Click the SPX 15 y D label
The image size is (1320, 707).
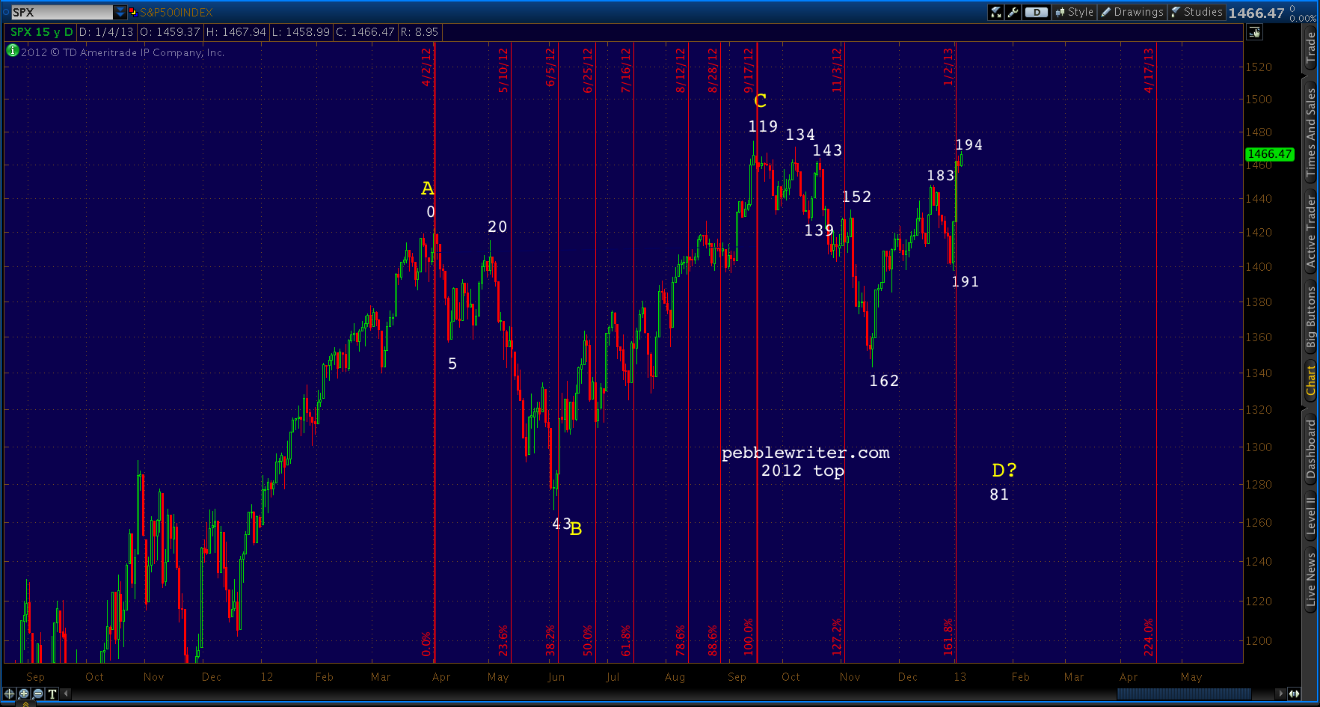pyautogui.click(x=41, y=32)
